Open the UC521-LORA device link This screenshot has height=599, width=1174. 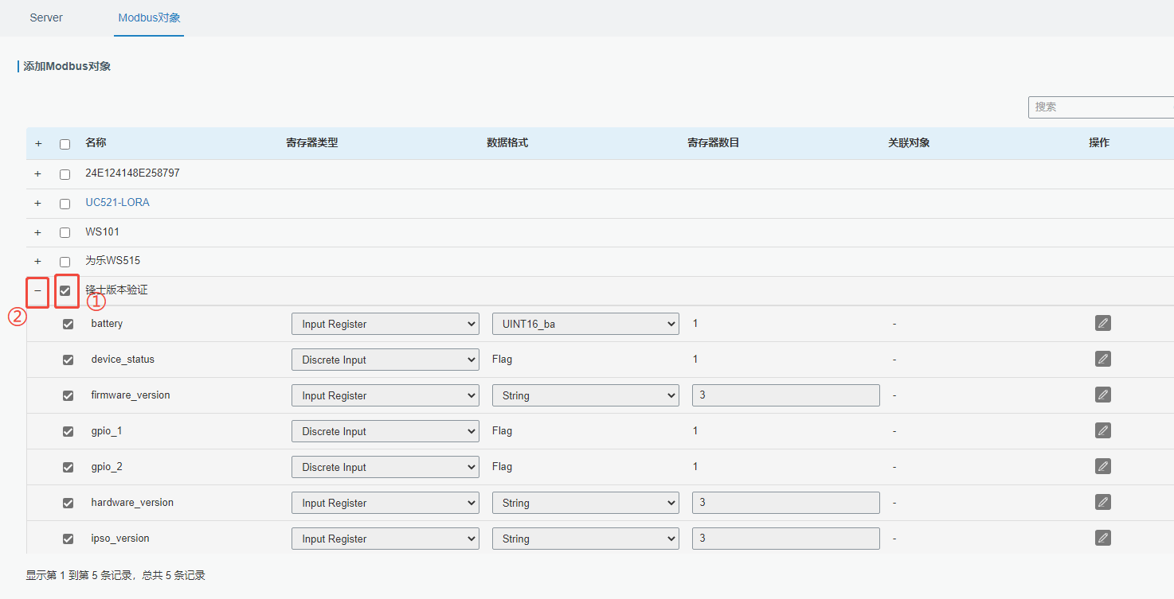pos(117,202)
